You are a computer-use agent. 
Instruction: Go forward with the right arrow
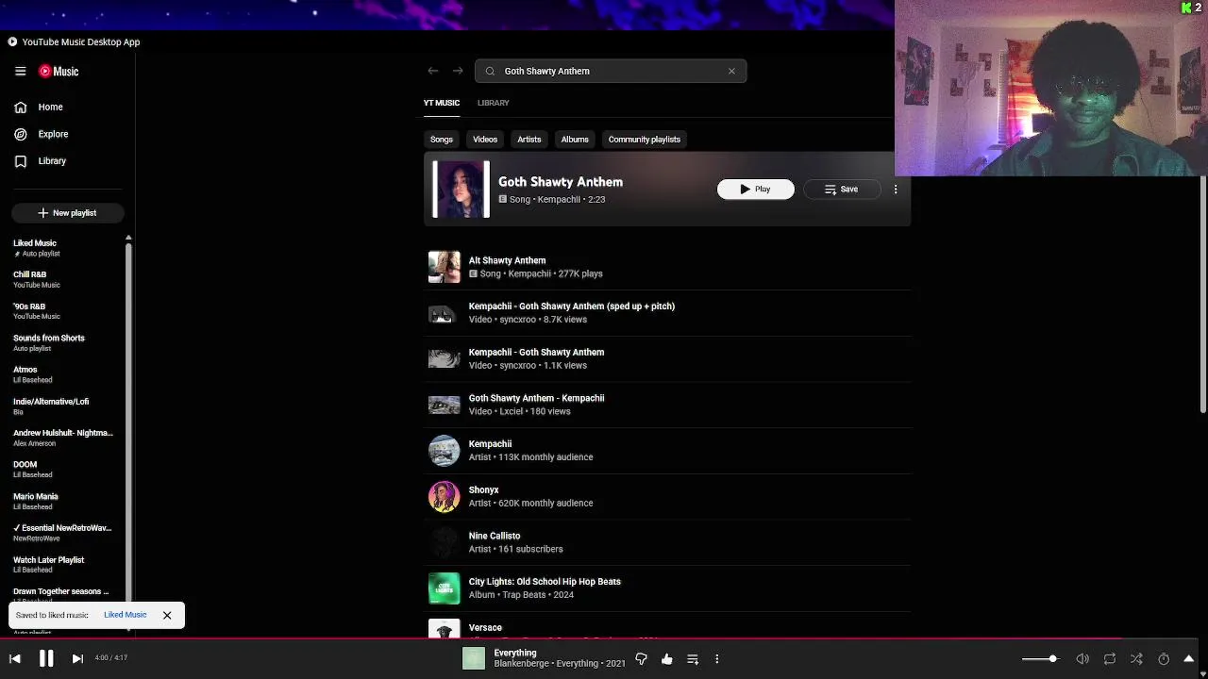point(458,71)
